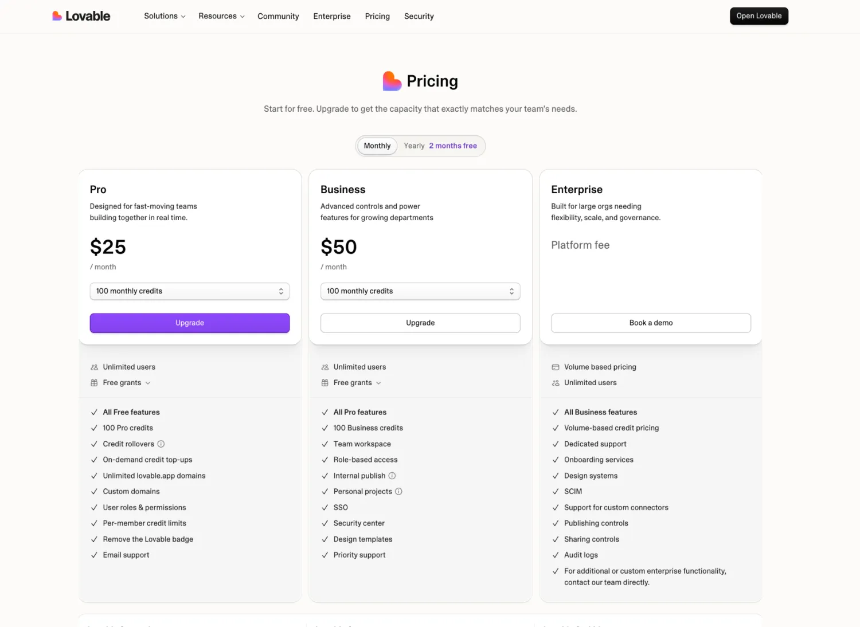The height and width of the screenshot is (627, 860).
Task: Click the text On-demand credit top-ups
Action: 147,460
